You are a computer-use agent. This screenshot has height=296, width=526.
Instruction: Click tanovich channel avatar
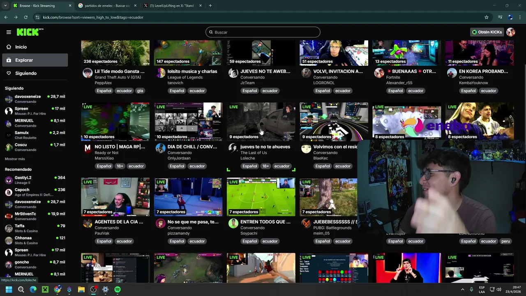(x=161, y=73)
